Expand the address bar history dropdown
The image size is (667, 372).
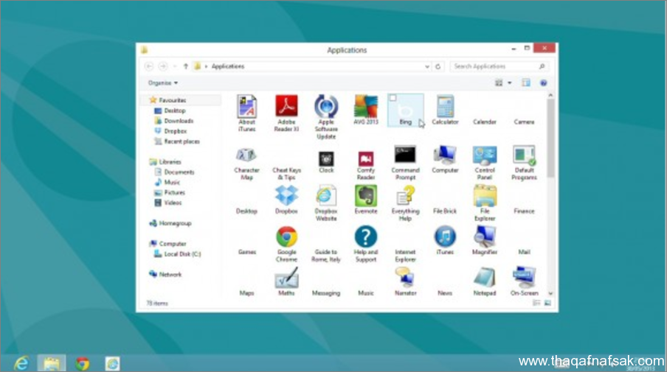coord(426,67)
